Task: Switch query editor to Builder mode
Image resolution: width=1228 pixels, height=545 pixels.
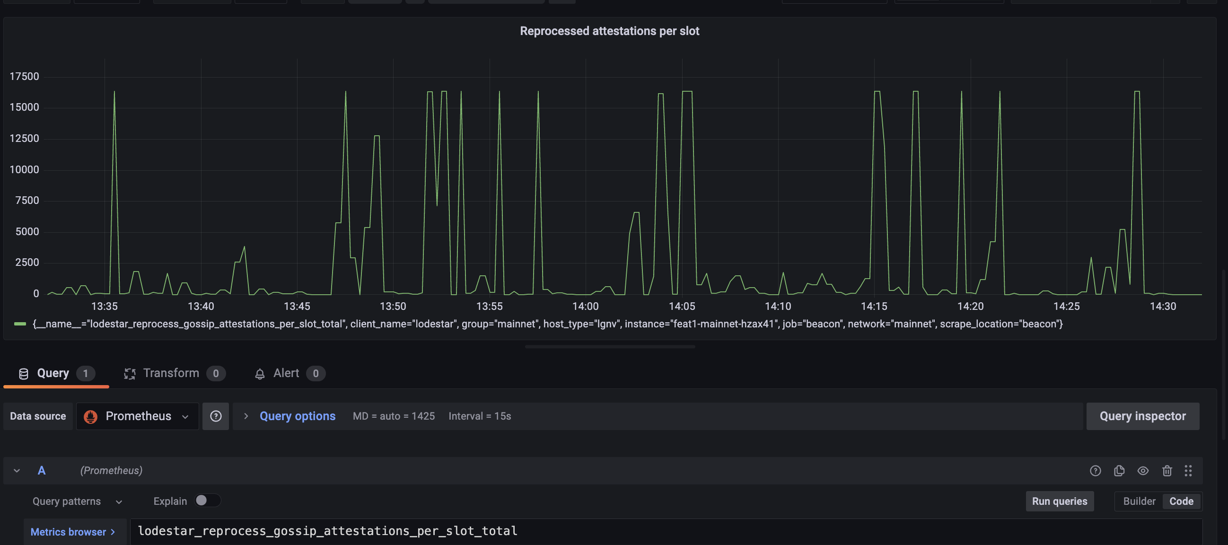Action: coord(1139,501)
